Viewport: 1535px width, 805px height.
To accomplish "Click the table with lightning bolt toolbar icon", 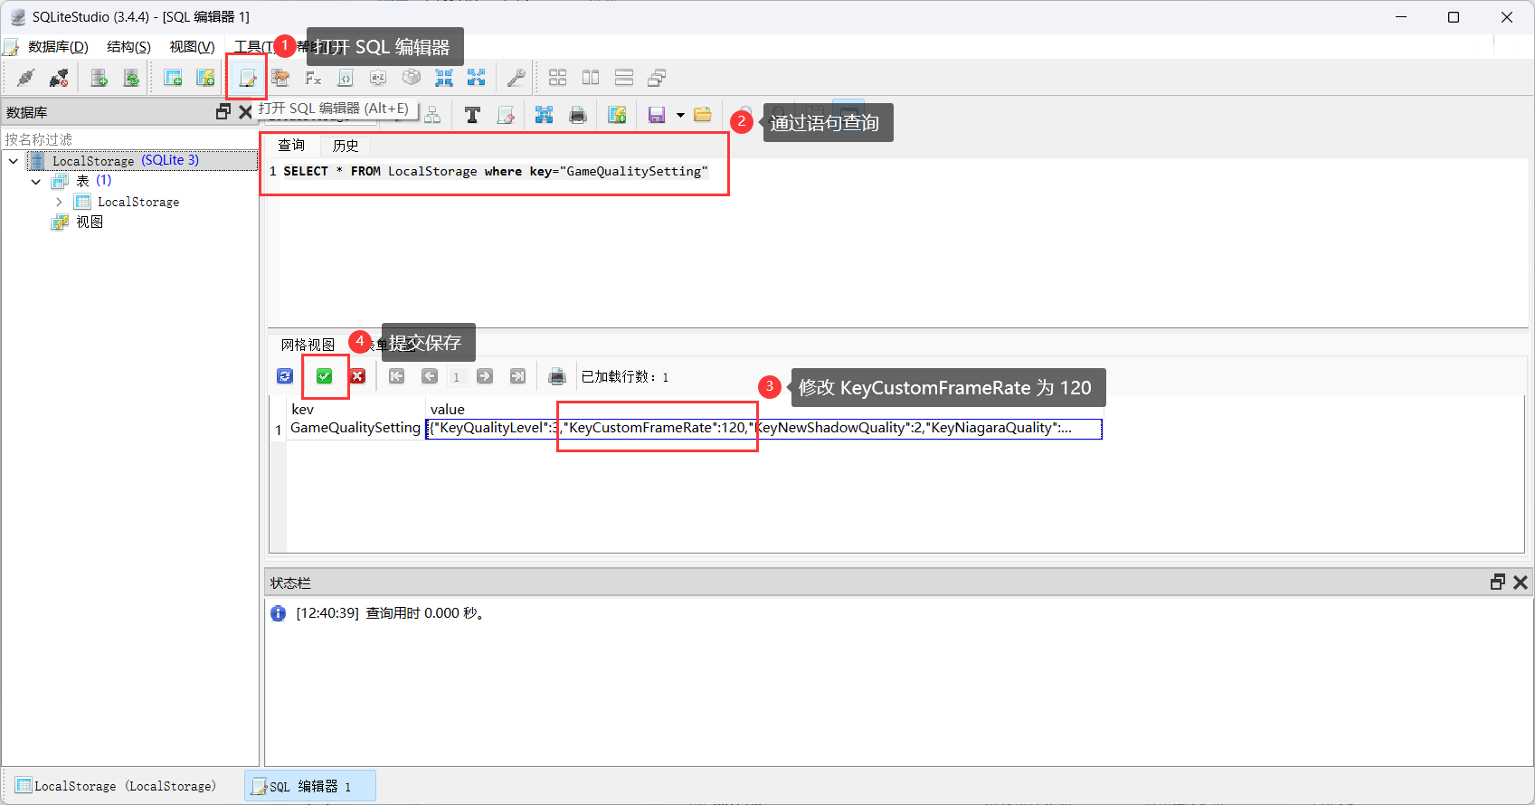I will click(x=205, y=78).
